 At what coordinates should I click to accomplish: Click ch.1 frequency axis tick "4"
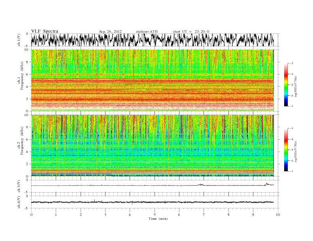tap(28, 87)
